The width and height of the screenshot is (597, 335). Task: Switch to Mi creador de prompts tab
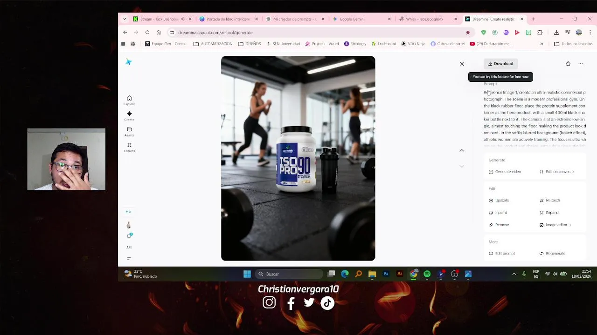click(295, 19)
